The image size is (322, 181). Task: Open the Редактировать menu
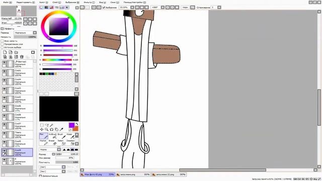[26, 2]
